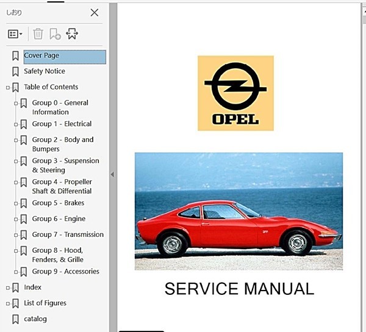The height and width of the screenshot is (332, 366).
Task: Open the List of Figures bookmark
Action: [45, 303]
